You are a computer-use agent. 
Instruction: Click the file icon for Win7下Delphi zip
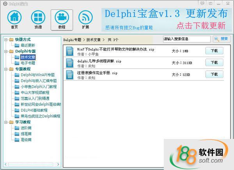click(70, 51)
